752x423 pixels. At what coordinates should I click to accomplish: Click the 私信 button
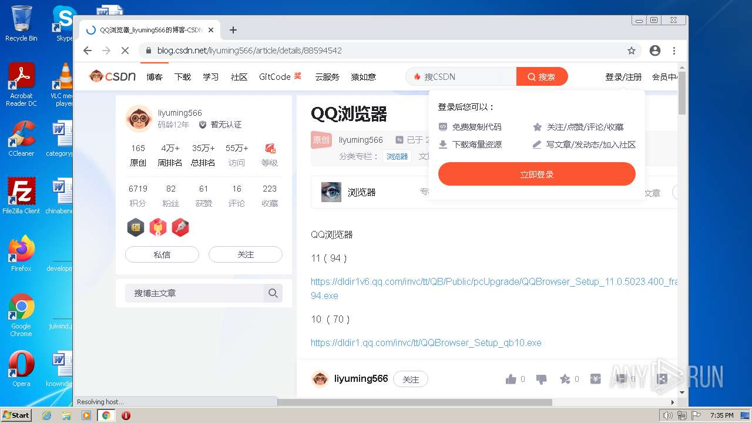(162, 254)
